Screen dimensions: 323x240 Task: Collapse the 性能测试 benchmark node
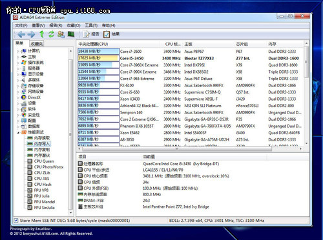(x=19, y=132)
